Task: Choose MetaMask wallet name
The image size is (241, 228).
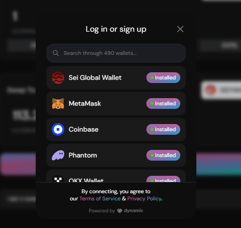Action: pyautogui.click(x=85, y=104)
